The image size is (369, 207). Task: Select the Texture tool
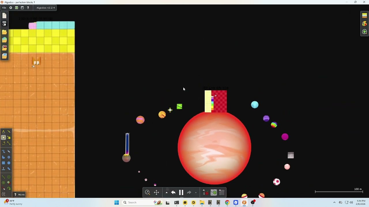3,194
